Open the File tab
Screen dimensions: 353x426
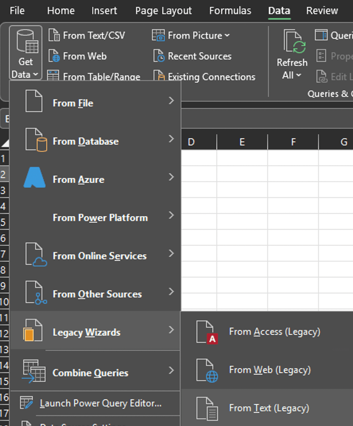17,11
